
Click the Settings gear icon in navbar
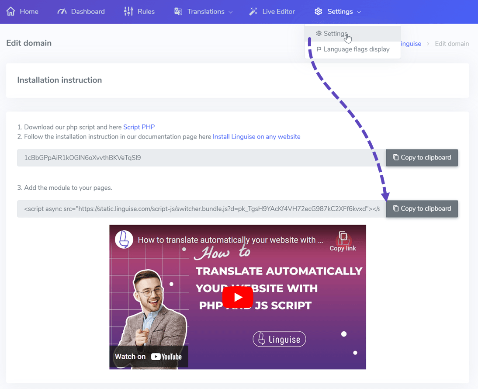319,12
